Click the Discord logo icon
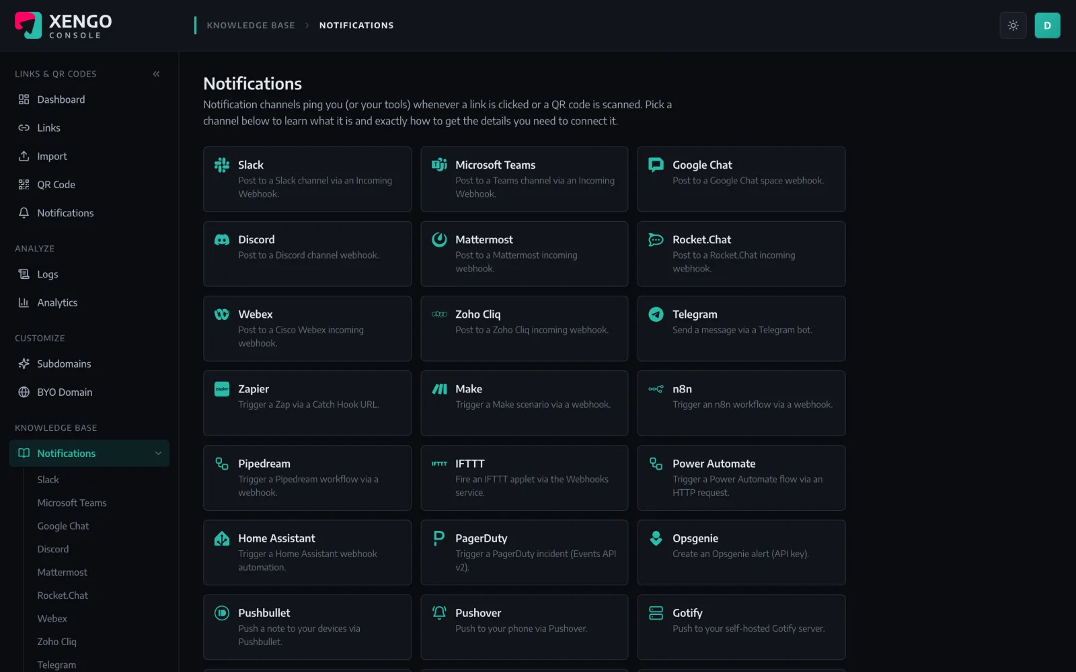1076x672 pixels. [x=222, y=240]
